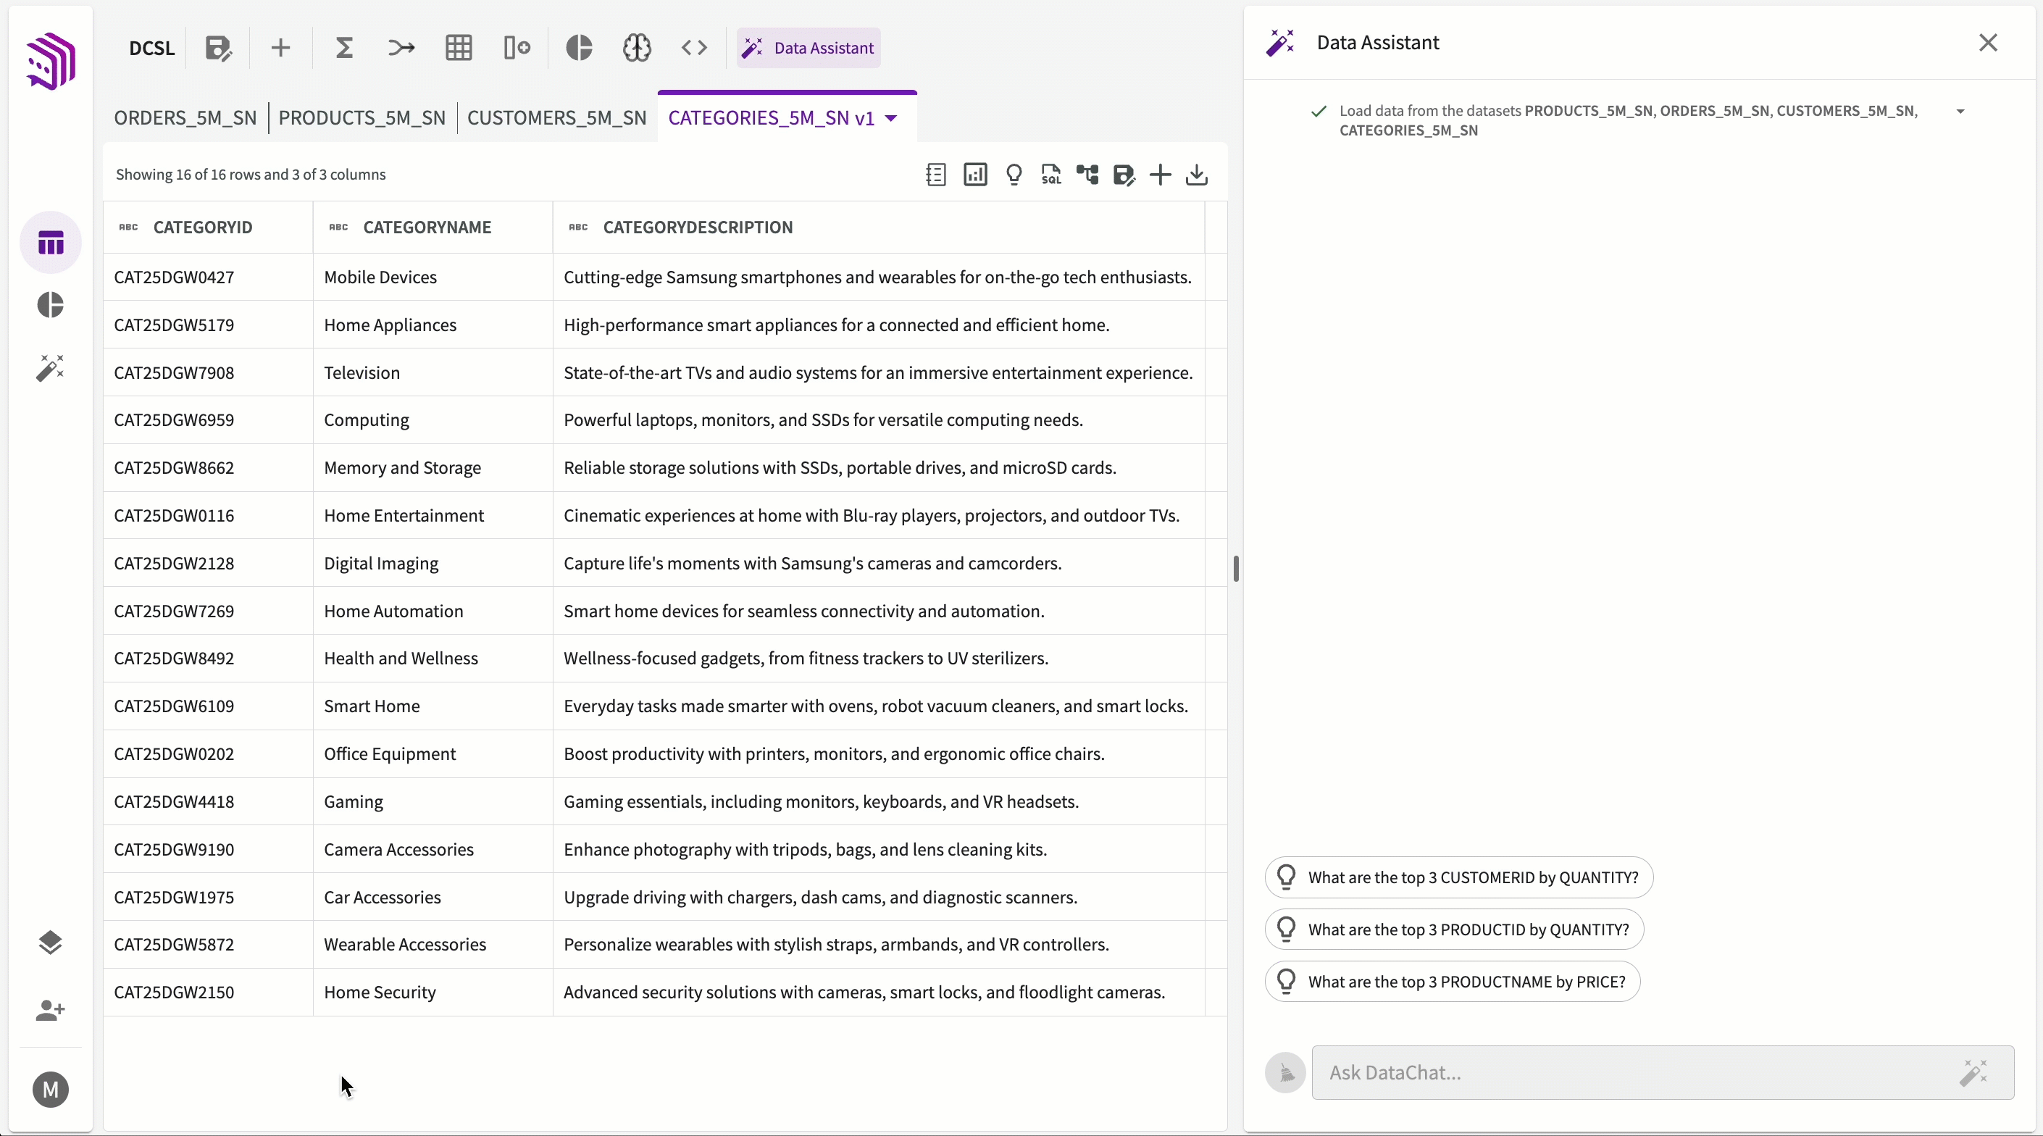
Task: Open the grid table icon in toolbar
Action: click(459, 48)
